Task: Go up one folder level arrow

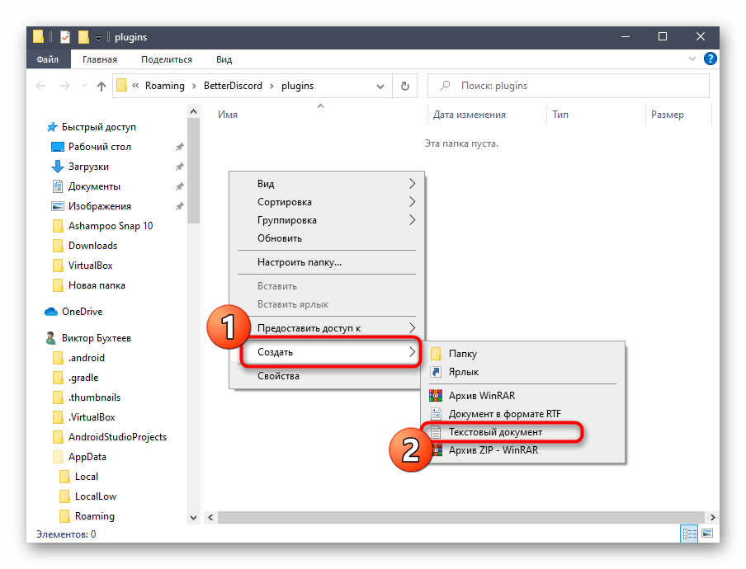Action: point(101,86)
